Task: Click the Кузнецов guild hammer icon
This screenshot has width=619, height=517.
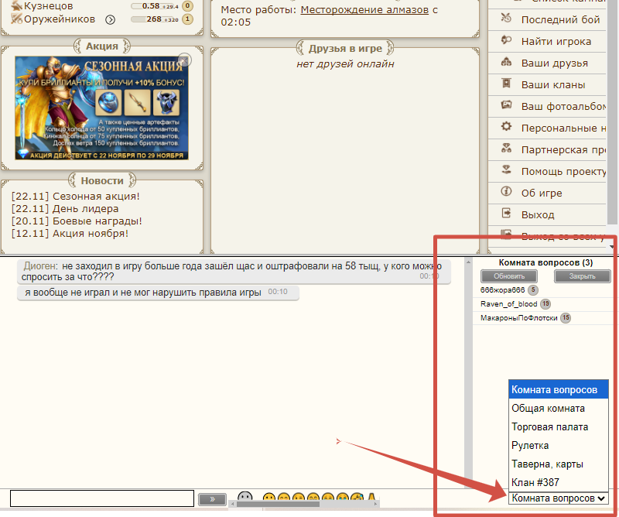Action: [16, 5]
